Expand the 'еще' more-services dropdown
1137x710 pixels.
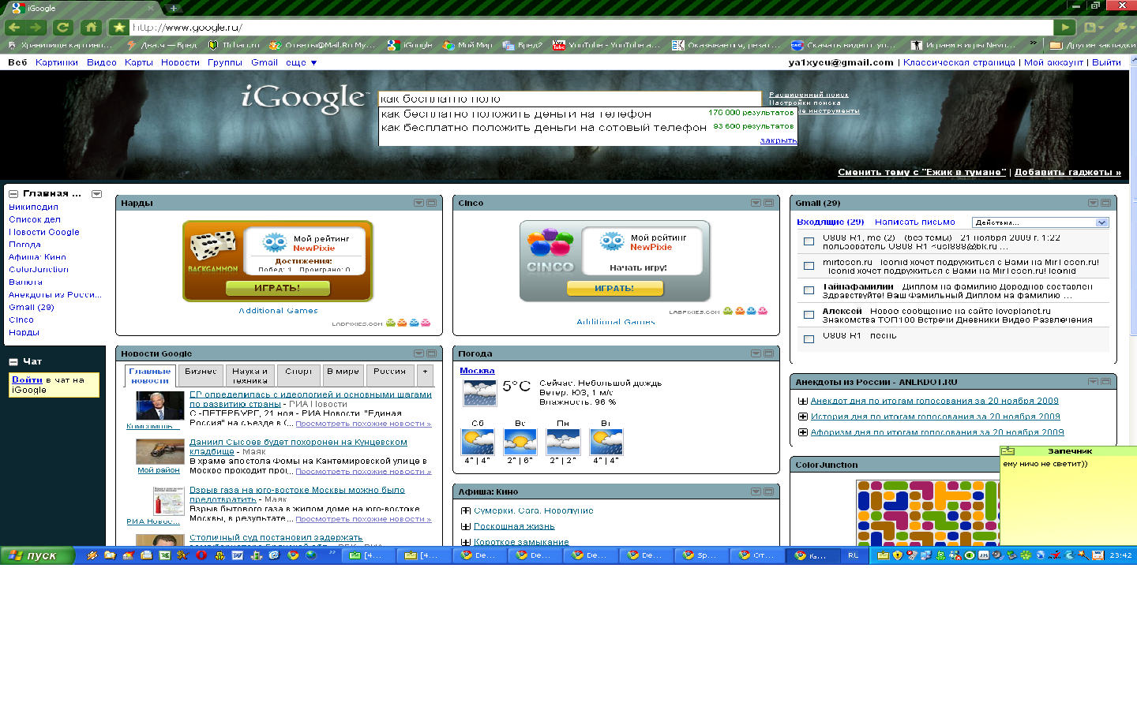[301, 62]
